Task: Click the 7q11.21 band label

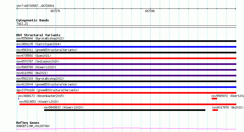Action: point(22,24)
